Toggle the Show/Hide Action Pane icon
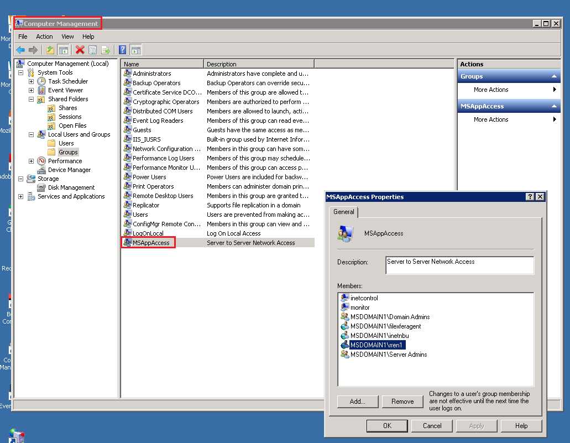The width and height of the screenshot is (570, 443). (135, 50)
